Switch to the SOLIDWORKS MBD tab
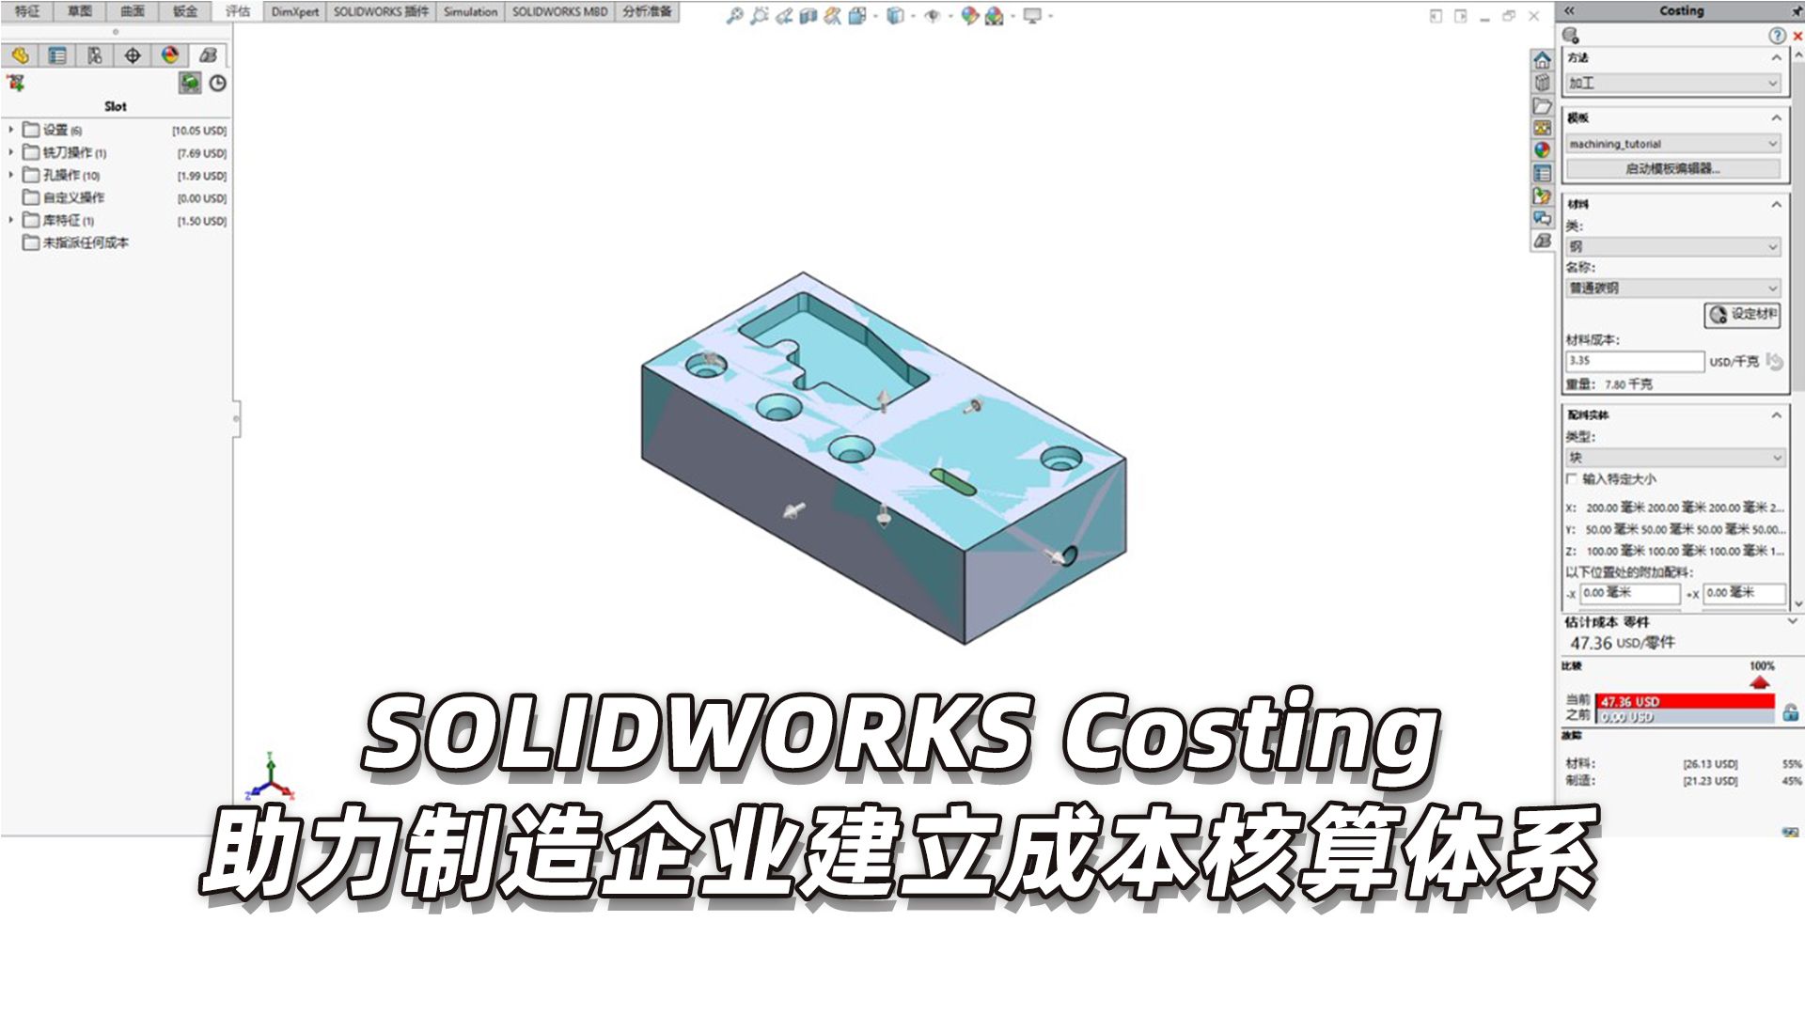This screenshot has height=1015, width=1805. (560, 11)
